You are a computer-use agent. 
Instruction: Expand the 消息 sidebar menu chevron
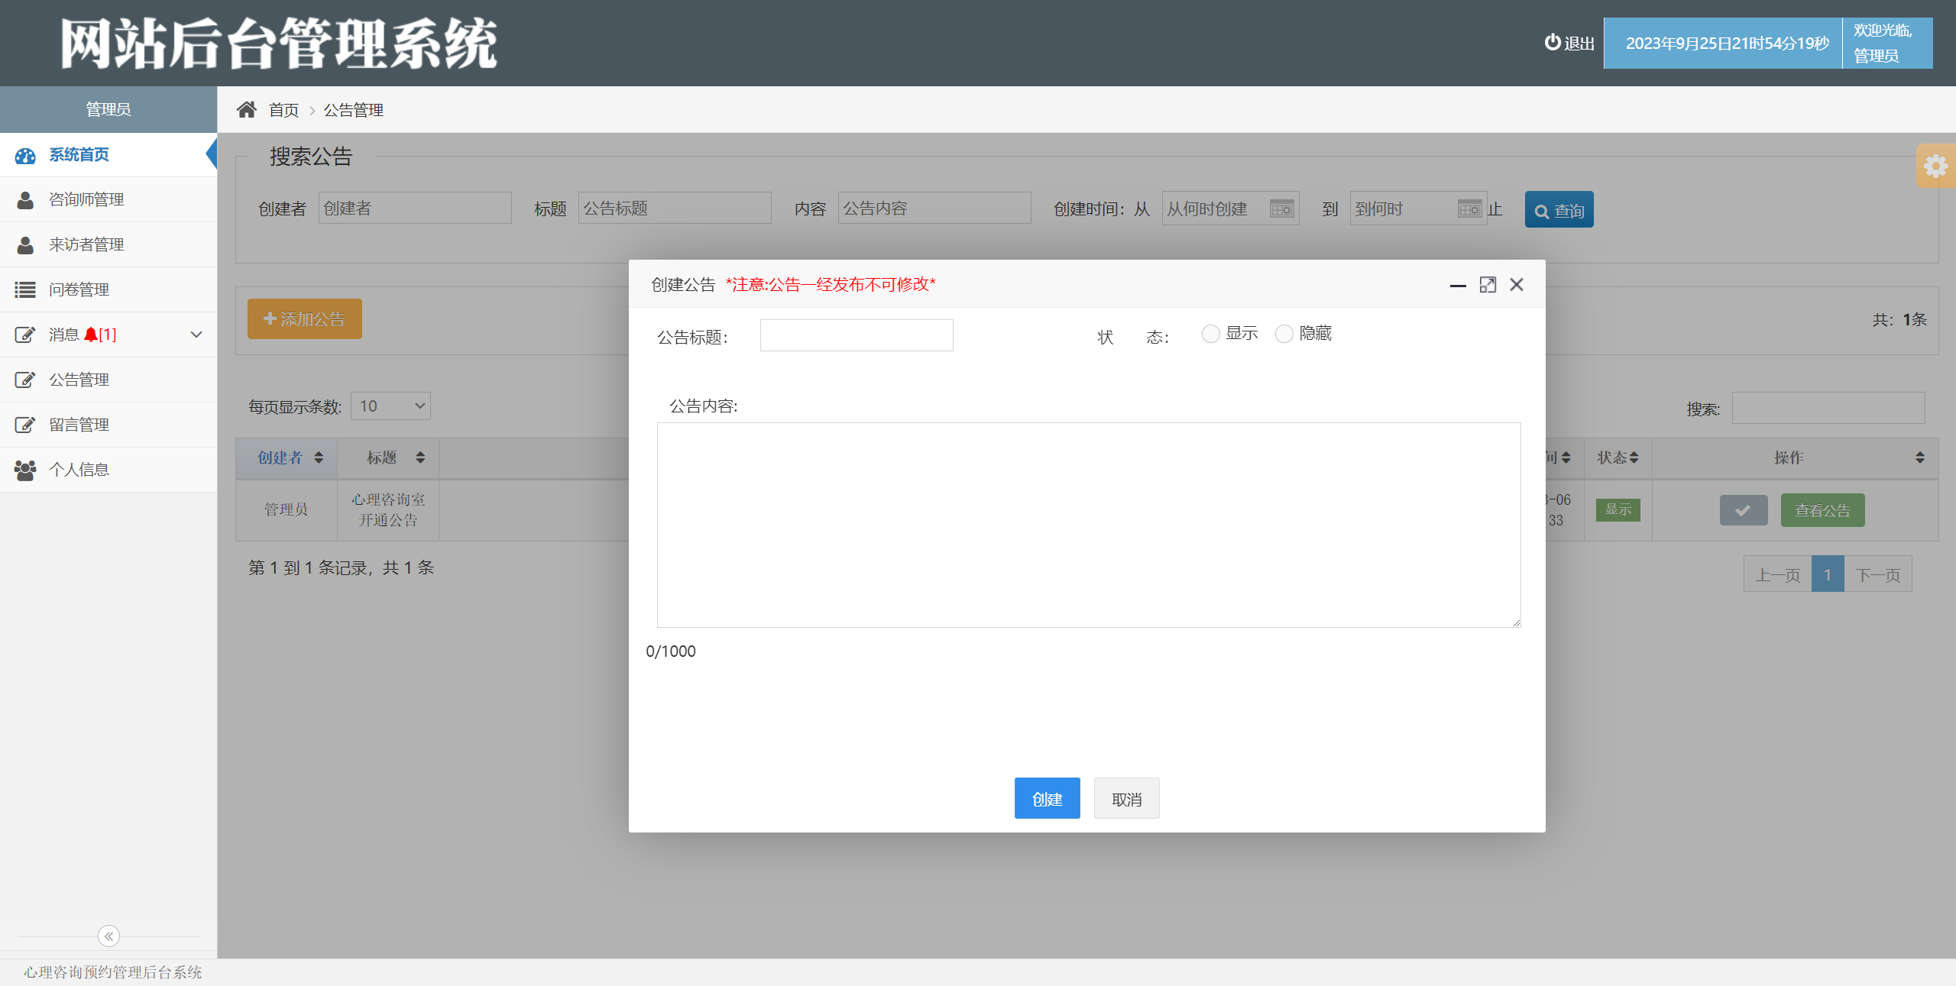pyautogui.click(x=196, y=335)
